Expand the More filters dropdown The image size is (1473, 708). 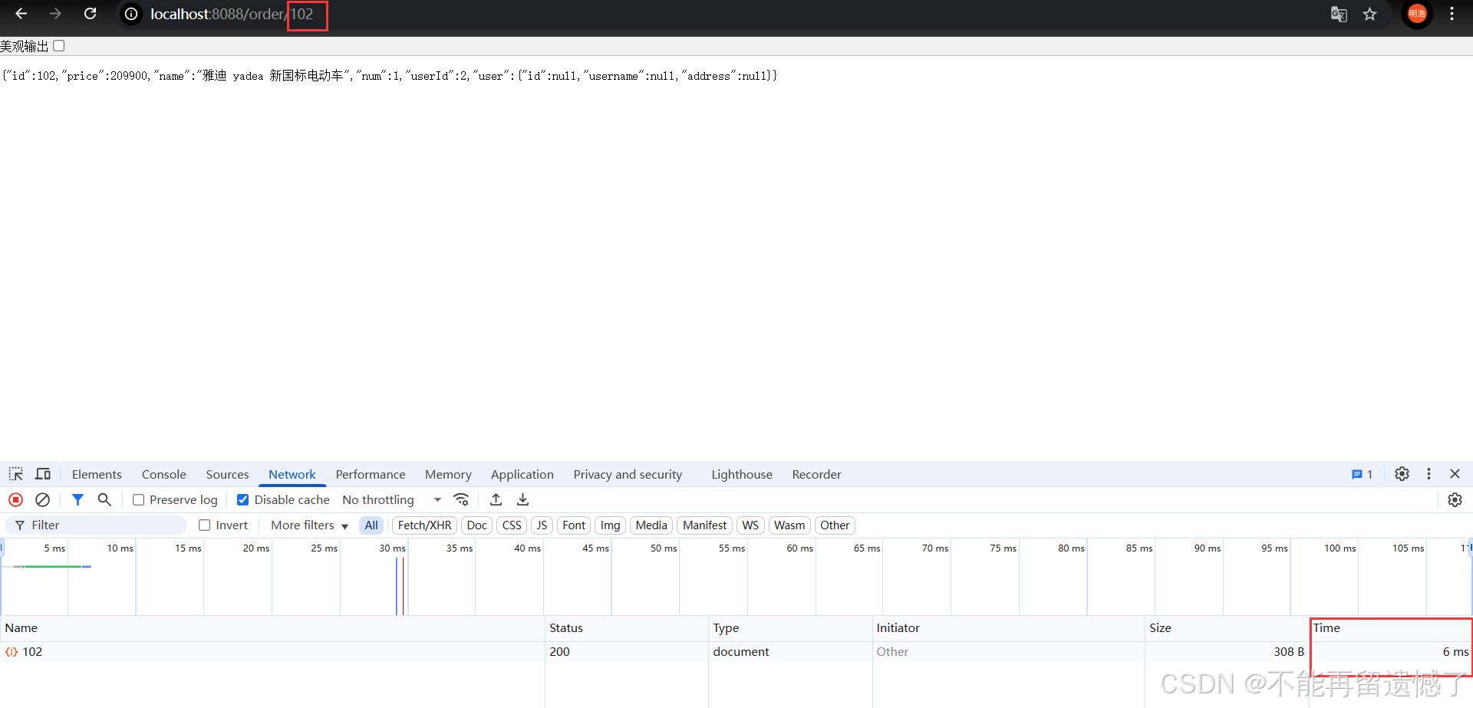(309, 525)
